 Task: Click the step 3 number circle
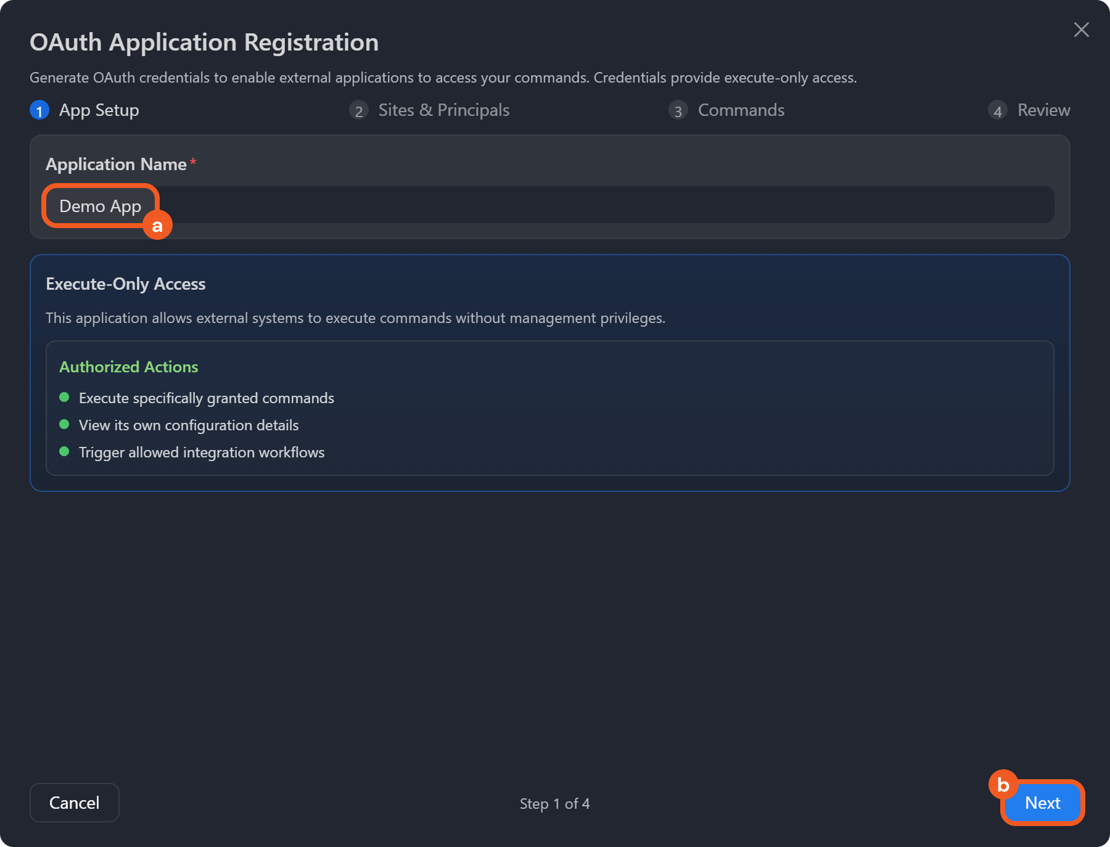tap(678, 110)
